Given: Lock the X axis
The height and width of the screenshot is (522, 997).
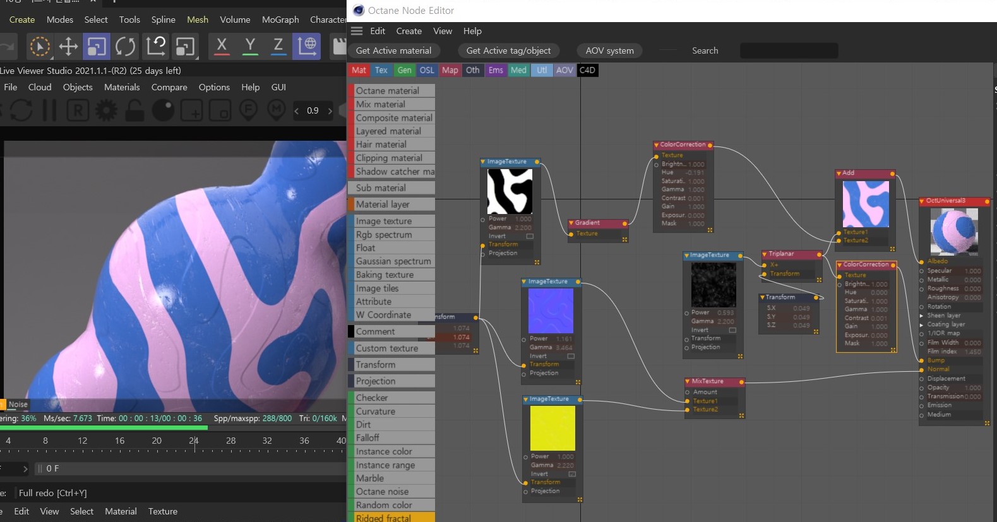Looking at the screenshot, I should 222,46.
